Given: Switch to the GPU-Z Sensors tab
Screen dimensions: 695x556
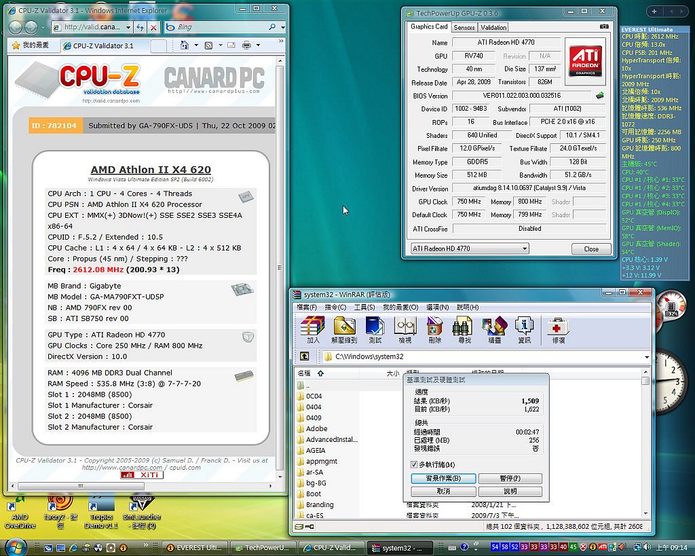Looking at the screenshot, I should coord(464,27).
